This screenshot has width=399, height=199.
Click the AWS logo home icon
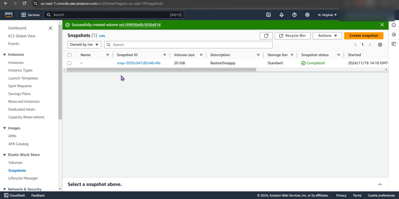tap(9, 14)
